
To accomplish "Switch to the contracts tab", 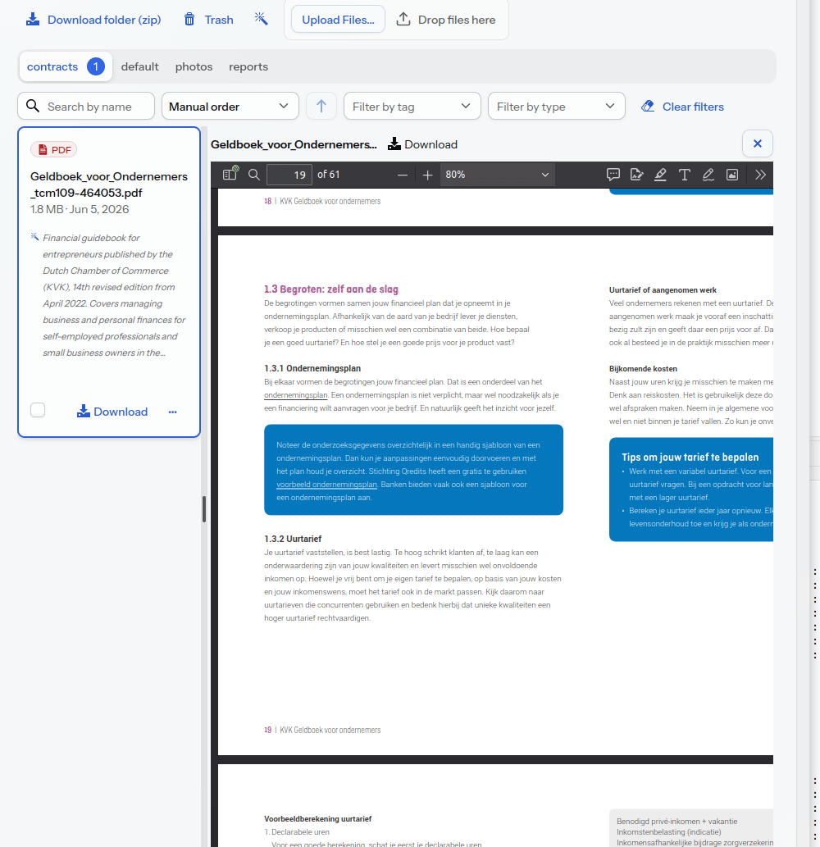I will click(66, 66).
